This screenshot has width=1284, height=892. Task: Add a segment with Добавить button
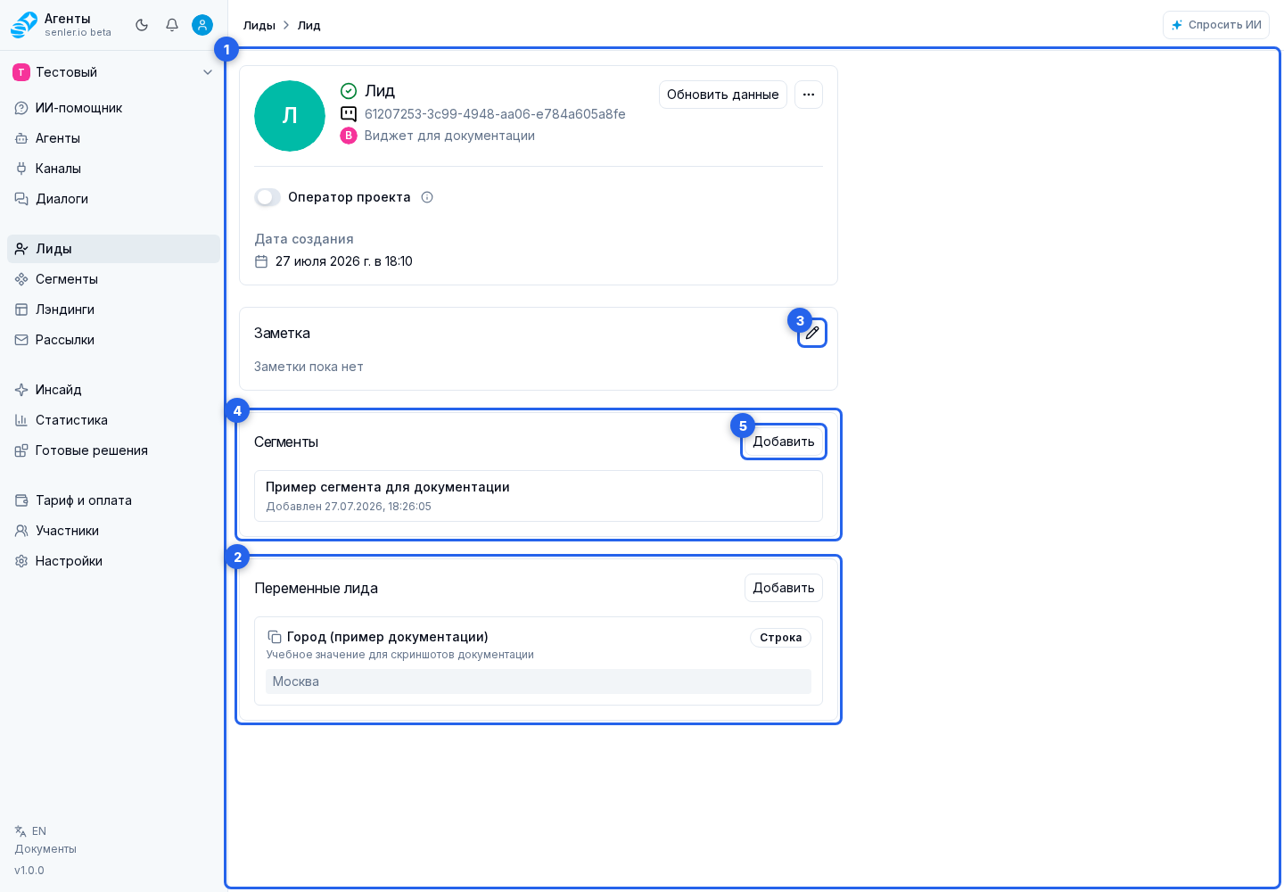coord(784,442)
